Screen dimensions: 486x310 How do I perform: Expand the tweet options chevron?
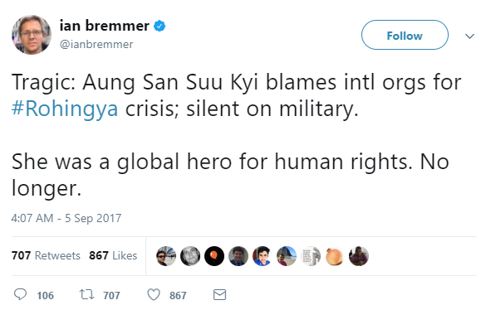[470, 36]
